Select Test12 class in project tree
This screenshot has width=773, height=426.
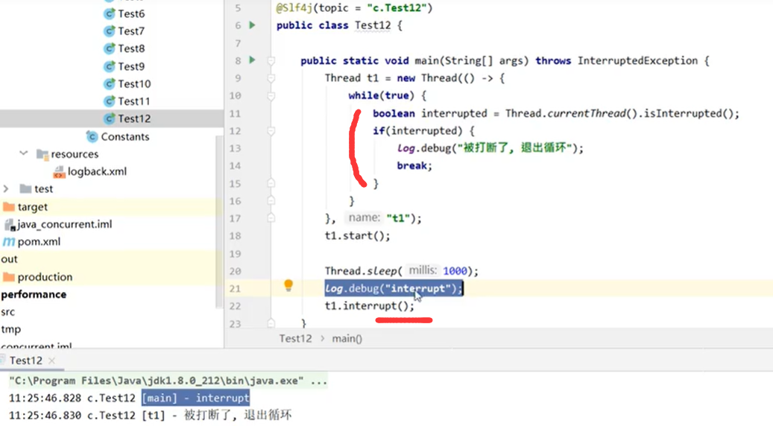[x=134, y=118]
